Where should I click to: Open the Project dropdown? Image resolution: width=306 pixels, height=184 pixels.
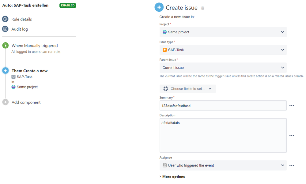pos(223,32)
